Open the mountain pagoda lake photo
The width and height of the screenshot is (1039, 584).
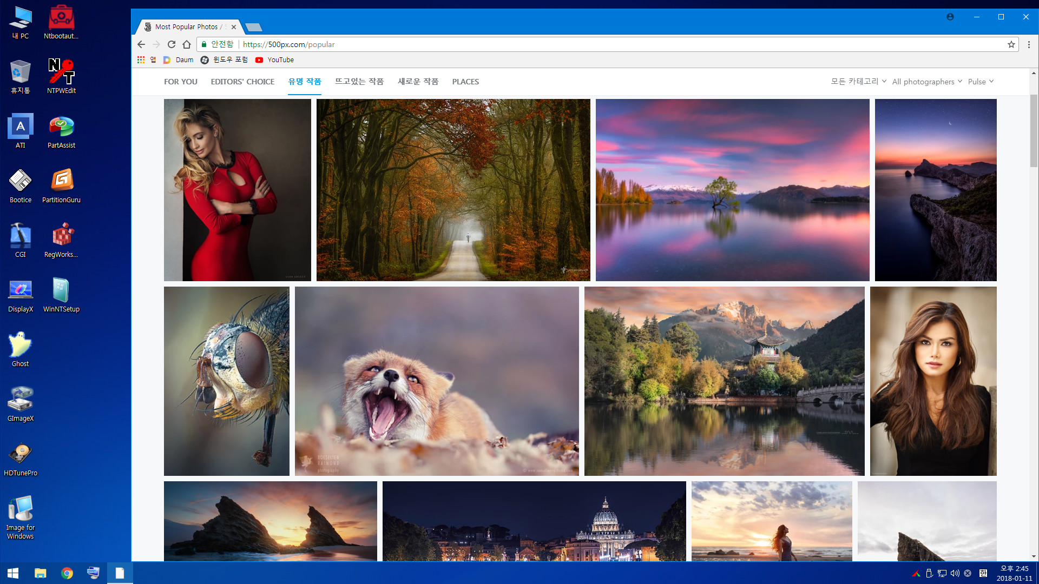pyautogui.click(x=725, y=381)
